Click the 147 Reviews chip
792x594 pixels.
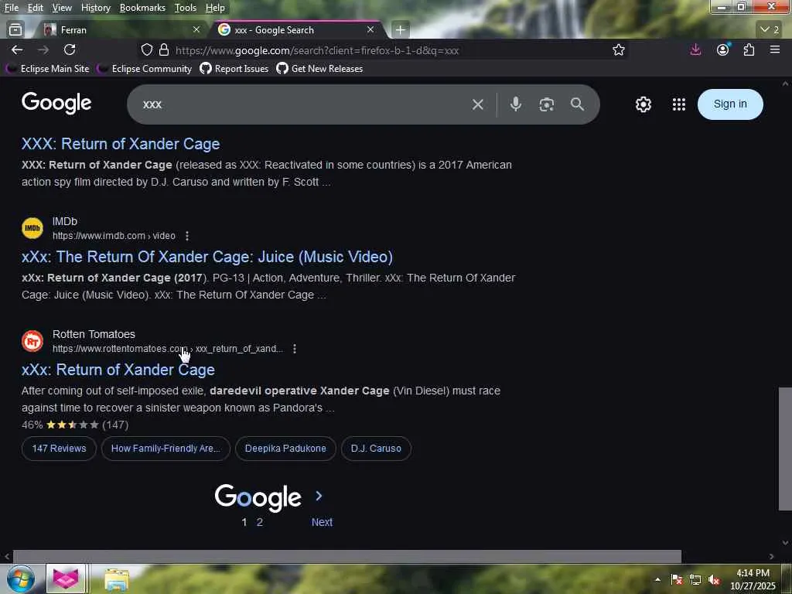click(59, 449)
